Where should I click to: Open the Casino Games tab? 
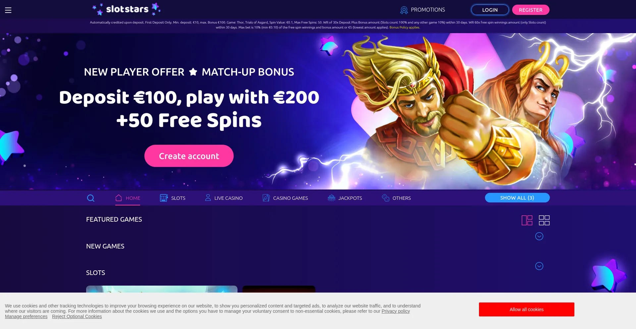(285, 198)
